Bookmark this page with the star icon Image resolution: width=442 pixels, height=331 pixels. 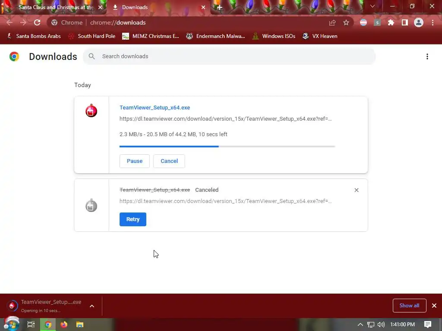[x=346, y=22]
